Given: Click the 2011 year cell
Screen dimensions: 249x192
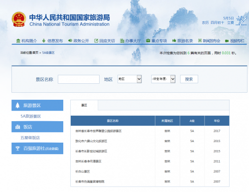Looking at the screenshot, I should point(217,161).
